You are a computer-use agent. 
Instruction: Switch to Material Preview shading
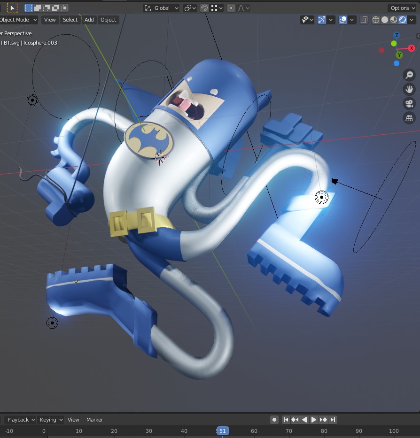(394, 20)
